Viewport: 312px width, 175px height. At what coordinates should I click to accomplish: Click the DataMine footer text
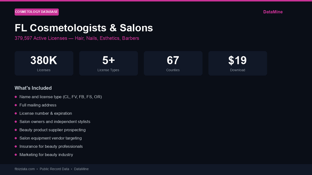pos(81,169)
